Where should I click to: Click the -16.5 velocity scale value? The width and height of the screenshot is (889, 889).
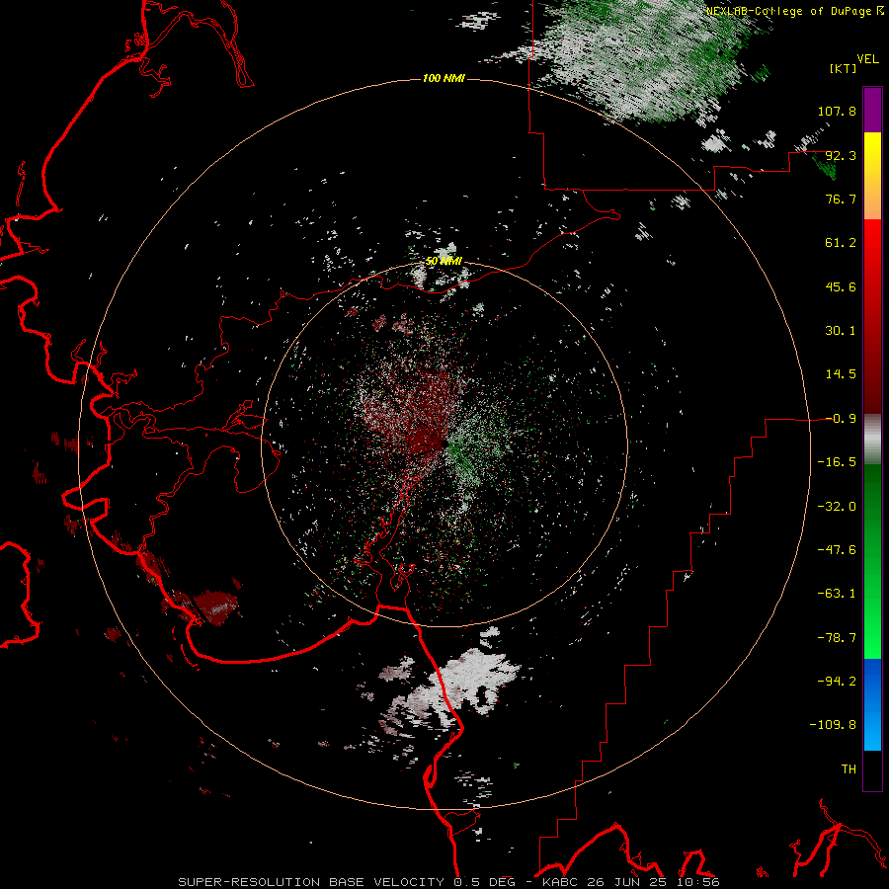coord(837,462)
